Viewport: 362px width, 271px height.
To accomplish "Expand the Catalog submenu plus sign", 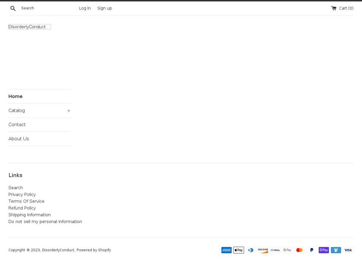I will click(69, 111).
